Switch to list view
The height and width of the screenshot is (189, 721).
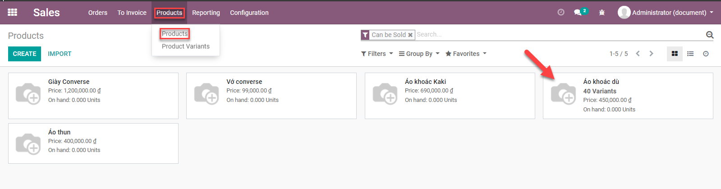(x=690, y=54)
